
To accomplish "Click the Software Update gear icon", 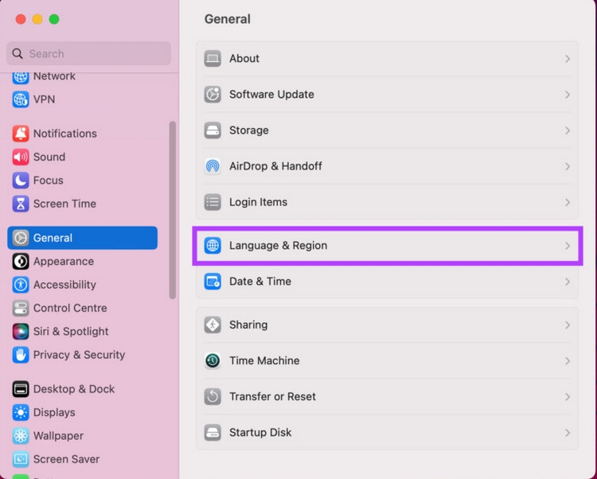I will click(213, 95).
